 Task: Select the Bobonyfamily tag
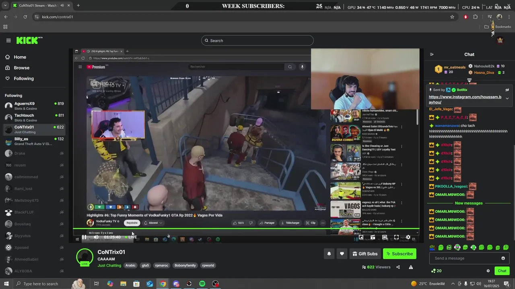point(185,265)
